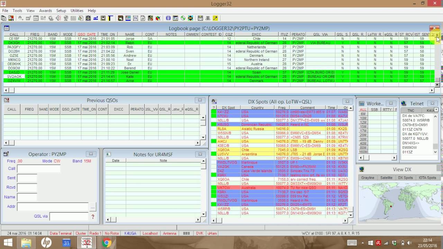
Task: Click the Logbook page window icon
Action: (x=7, y=28)
